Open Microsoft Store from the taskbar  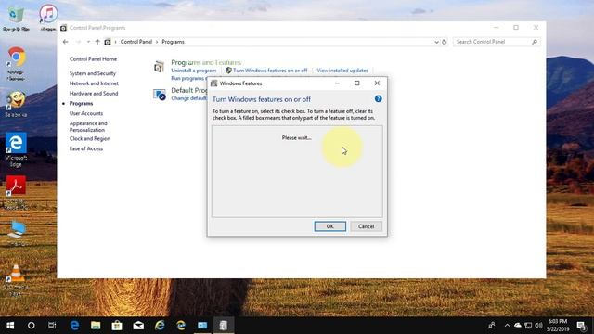pos(117,326)
